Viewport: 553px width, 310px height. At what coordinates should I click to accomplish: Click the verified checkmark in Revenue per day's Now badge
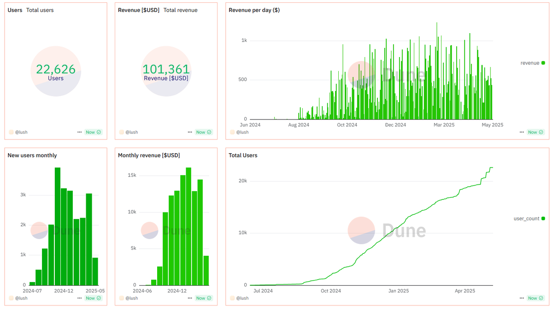(x=540, y=132)
